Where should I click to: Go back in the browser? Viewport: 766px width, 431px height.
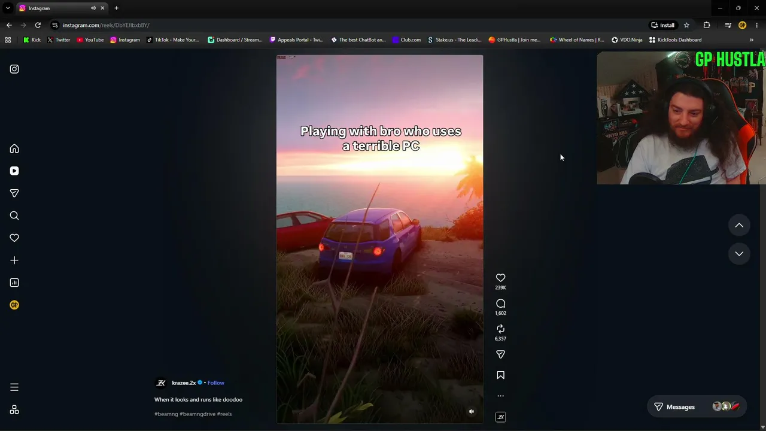pos(9,25)
